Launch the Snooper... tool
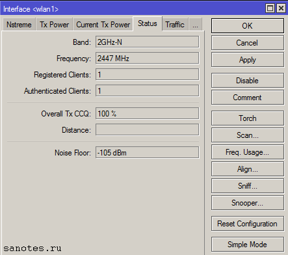This screenshot has height=255, width=288. tap(248, 203)
